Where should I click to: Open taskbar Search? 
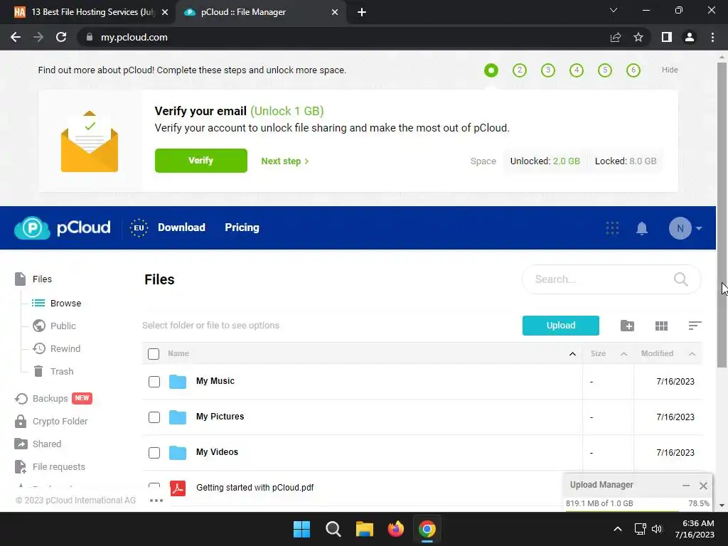333,529
